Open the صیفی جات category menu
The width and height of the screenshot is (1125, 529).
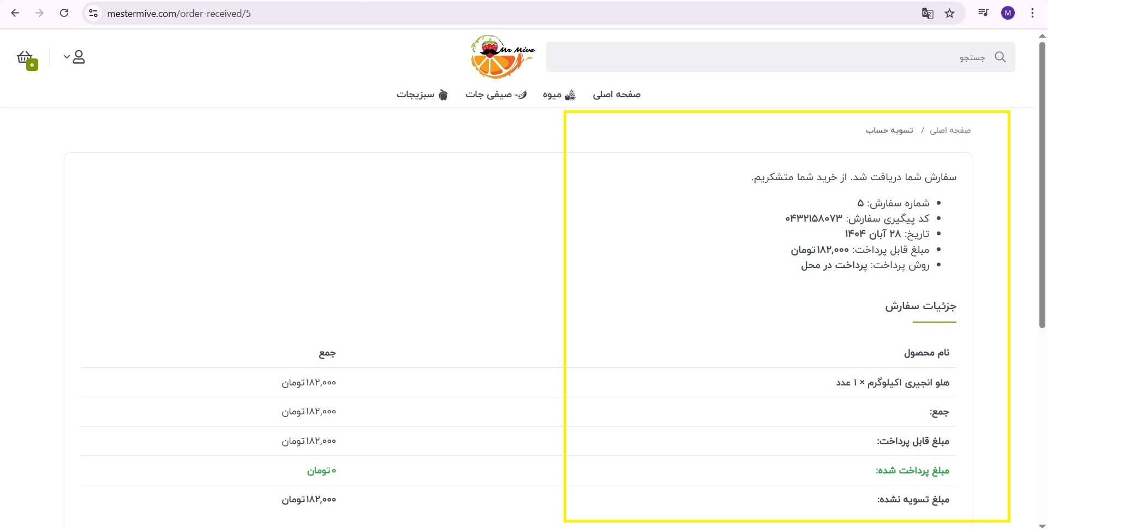click(495, 95)
